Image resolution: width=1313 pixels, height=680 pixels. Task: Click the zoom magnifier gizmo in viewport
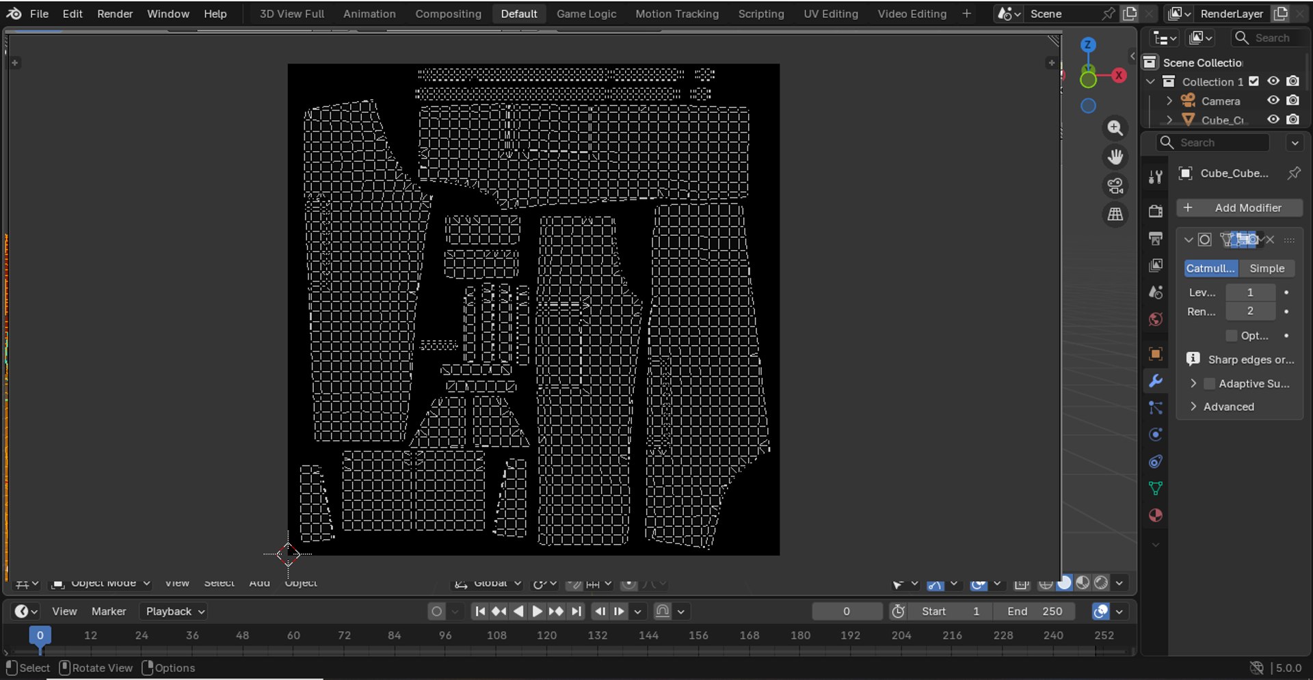point(1115,128)
